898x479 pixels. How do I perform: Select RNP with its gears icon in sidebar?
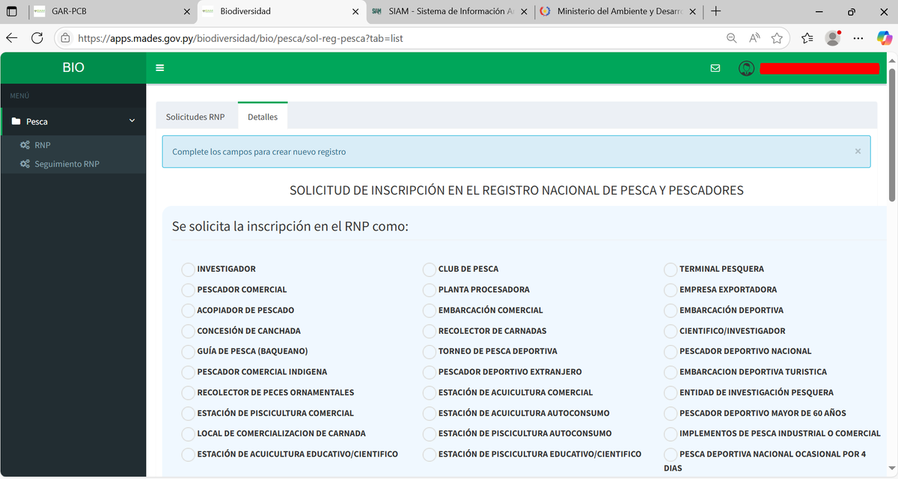pyautogui.click(x=23, y=144)
